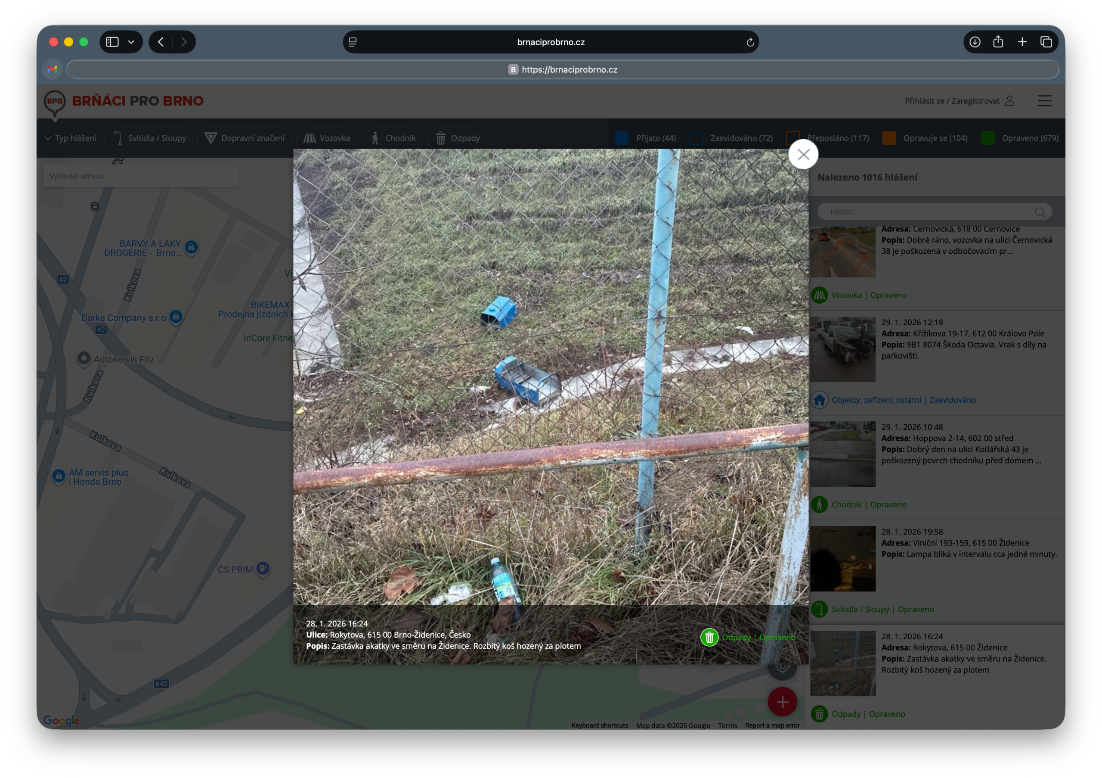Open the hamburger menu in the header
1102x778 pixels.
[1044, 101]
